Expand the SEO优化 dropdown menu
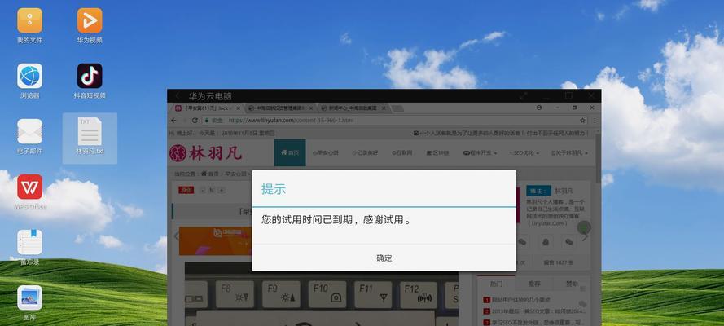This screenshot has width=724, height=326. (524, 152)
